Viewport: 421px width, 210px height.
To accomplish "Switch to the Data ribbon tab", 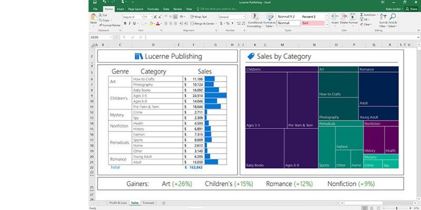I will point(166,9).
